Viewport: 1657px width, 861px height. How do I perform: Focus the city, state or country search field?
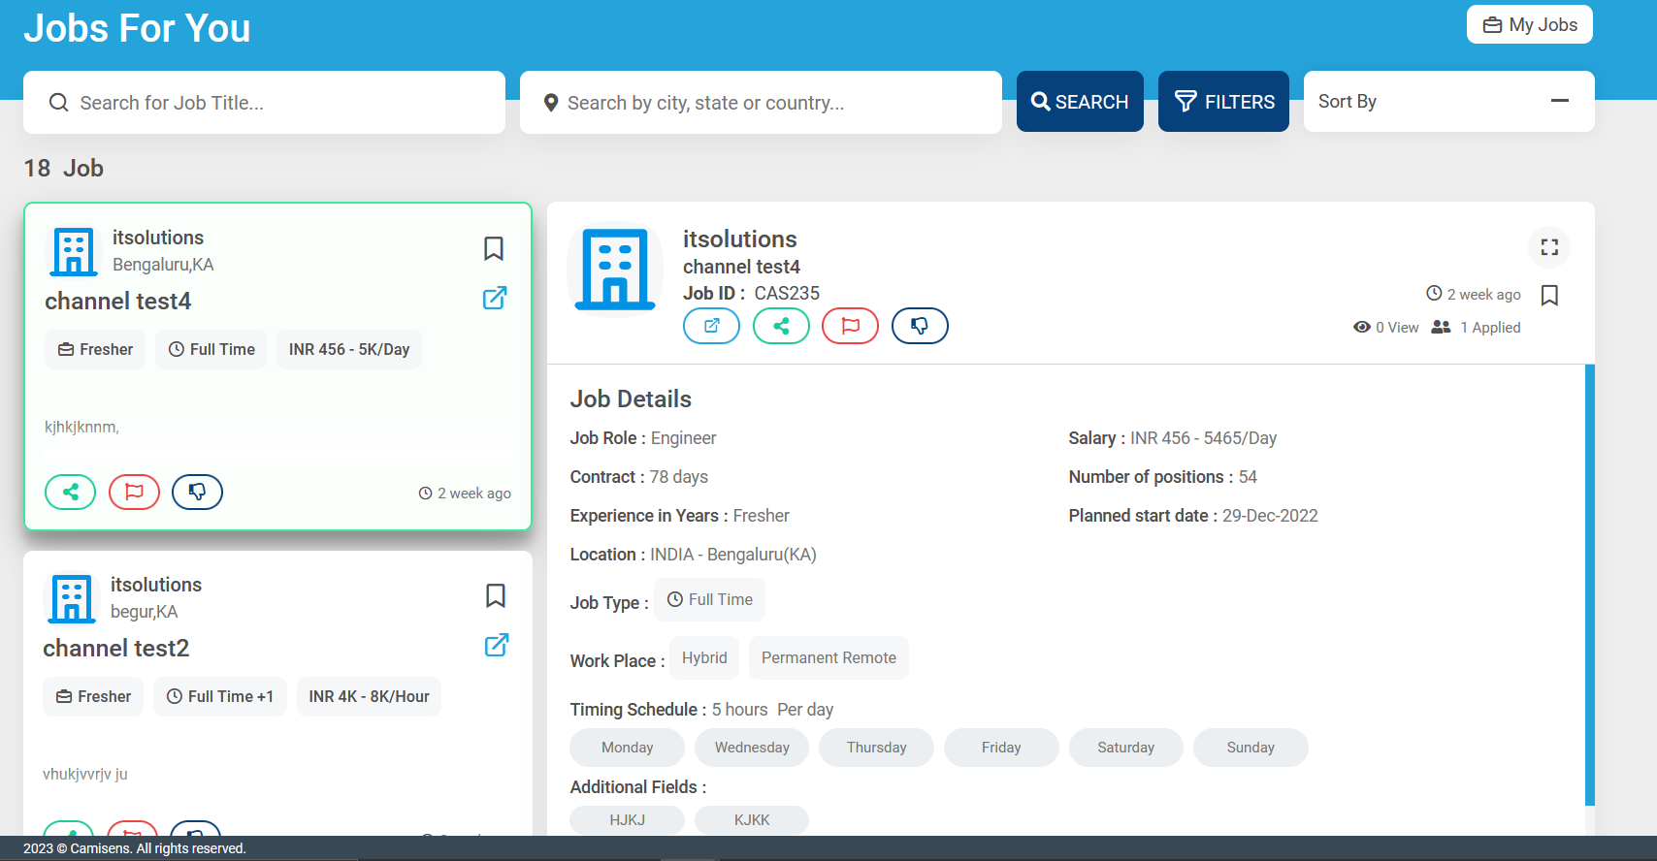pos(761,102)
